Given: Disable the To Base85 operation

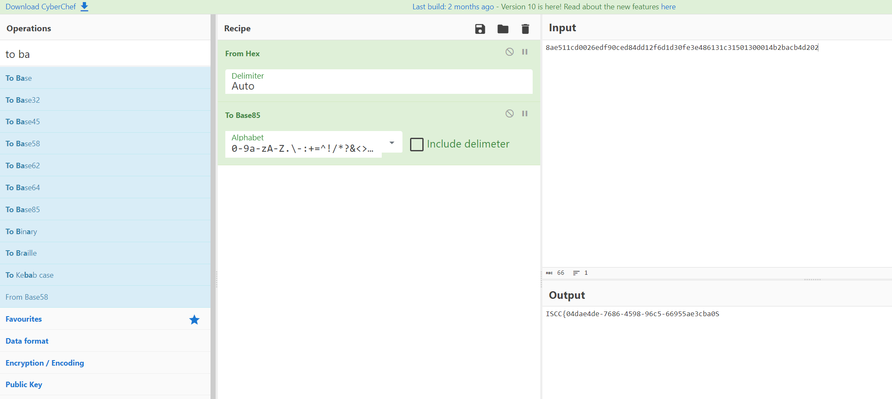Looking at the screenshot, I should (x=509, y=113).
